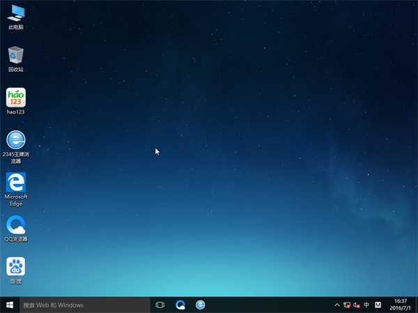418x313 pixels.
Task: Select the 2345王牌浏览器 desktop icon
Action: pyautogui.click(x=15, y=140)
